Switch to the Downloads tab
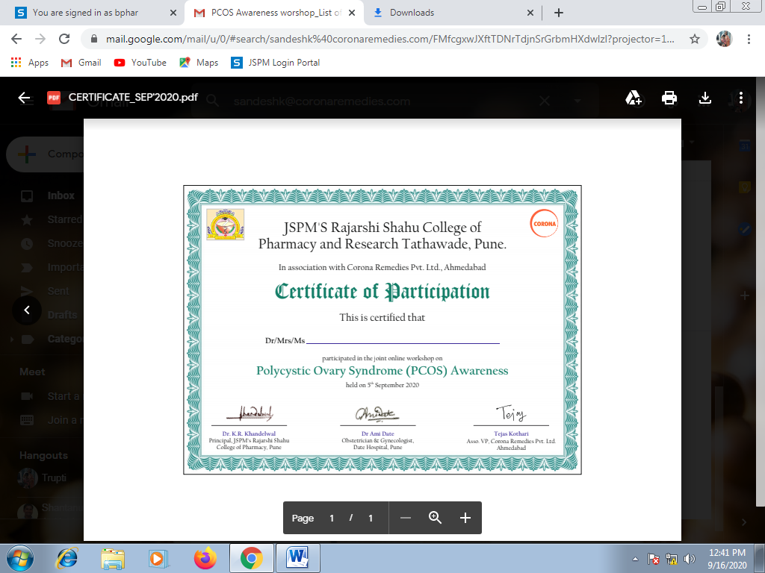Viewport: 765px width, 573px height. point(453,13)
